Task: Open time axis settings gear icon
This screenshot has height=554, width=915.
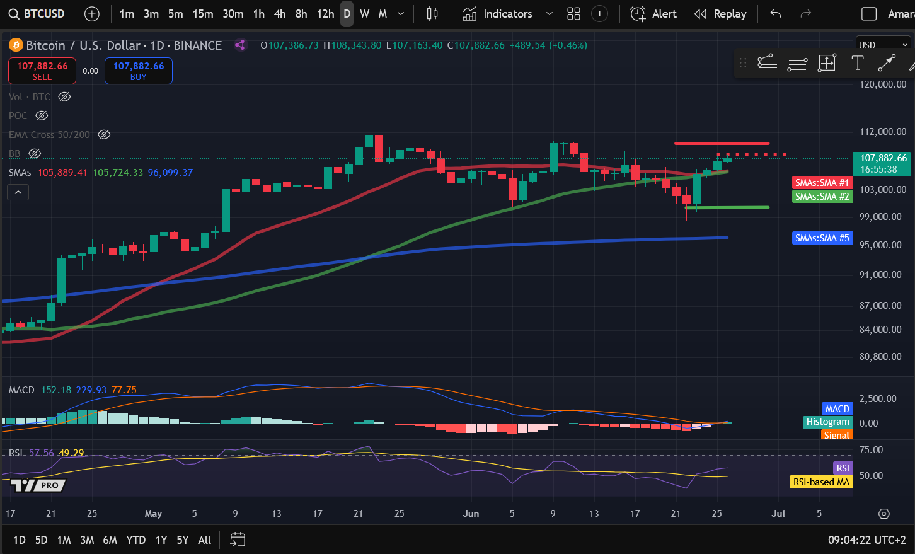Action: coord(884,514)
